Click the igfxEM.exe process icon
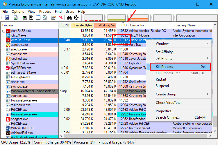The width and height of the screenshot is (218, 145). point(8,35)
